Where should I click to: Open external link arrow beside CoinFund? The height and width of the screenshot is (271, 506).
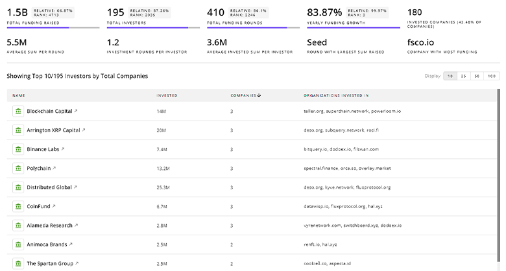[54, 206]
